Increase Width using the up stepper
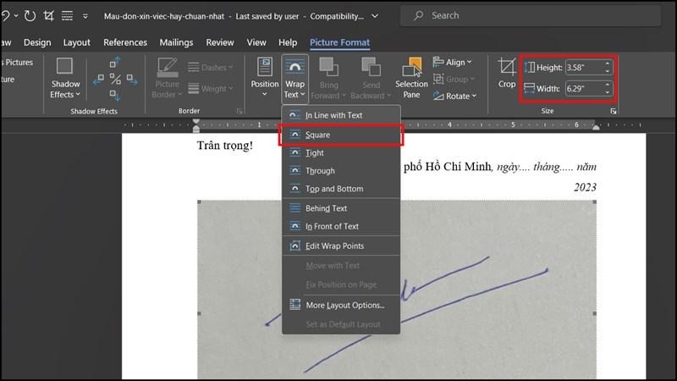 coord(607,85)
